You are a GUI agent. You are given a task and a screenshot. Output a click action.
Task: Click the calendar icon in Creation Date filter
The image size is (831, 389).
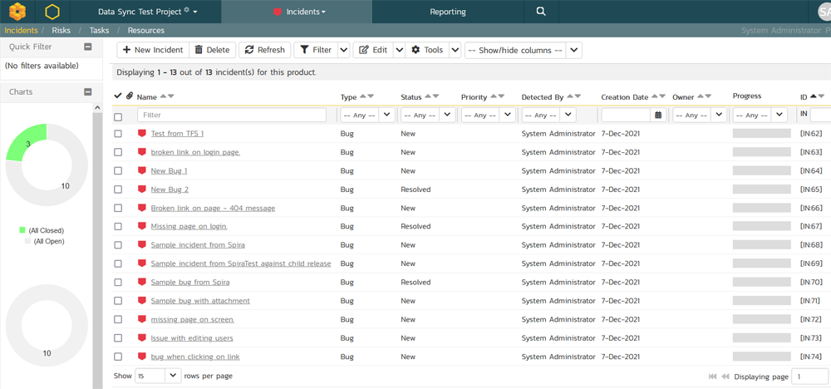pyautogui.click(x=658, y=116)
